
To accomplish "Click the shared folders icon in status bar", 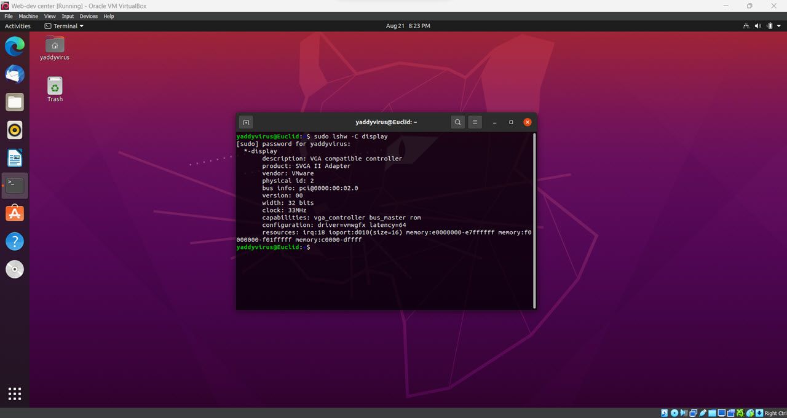I will pyautogui.click(x=711, y=412).
